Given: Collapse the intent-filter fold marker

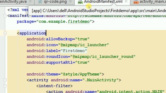Looking at the screenshot, I should (x=5, y=86).
